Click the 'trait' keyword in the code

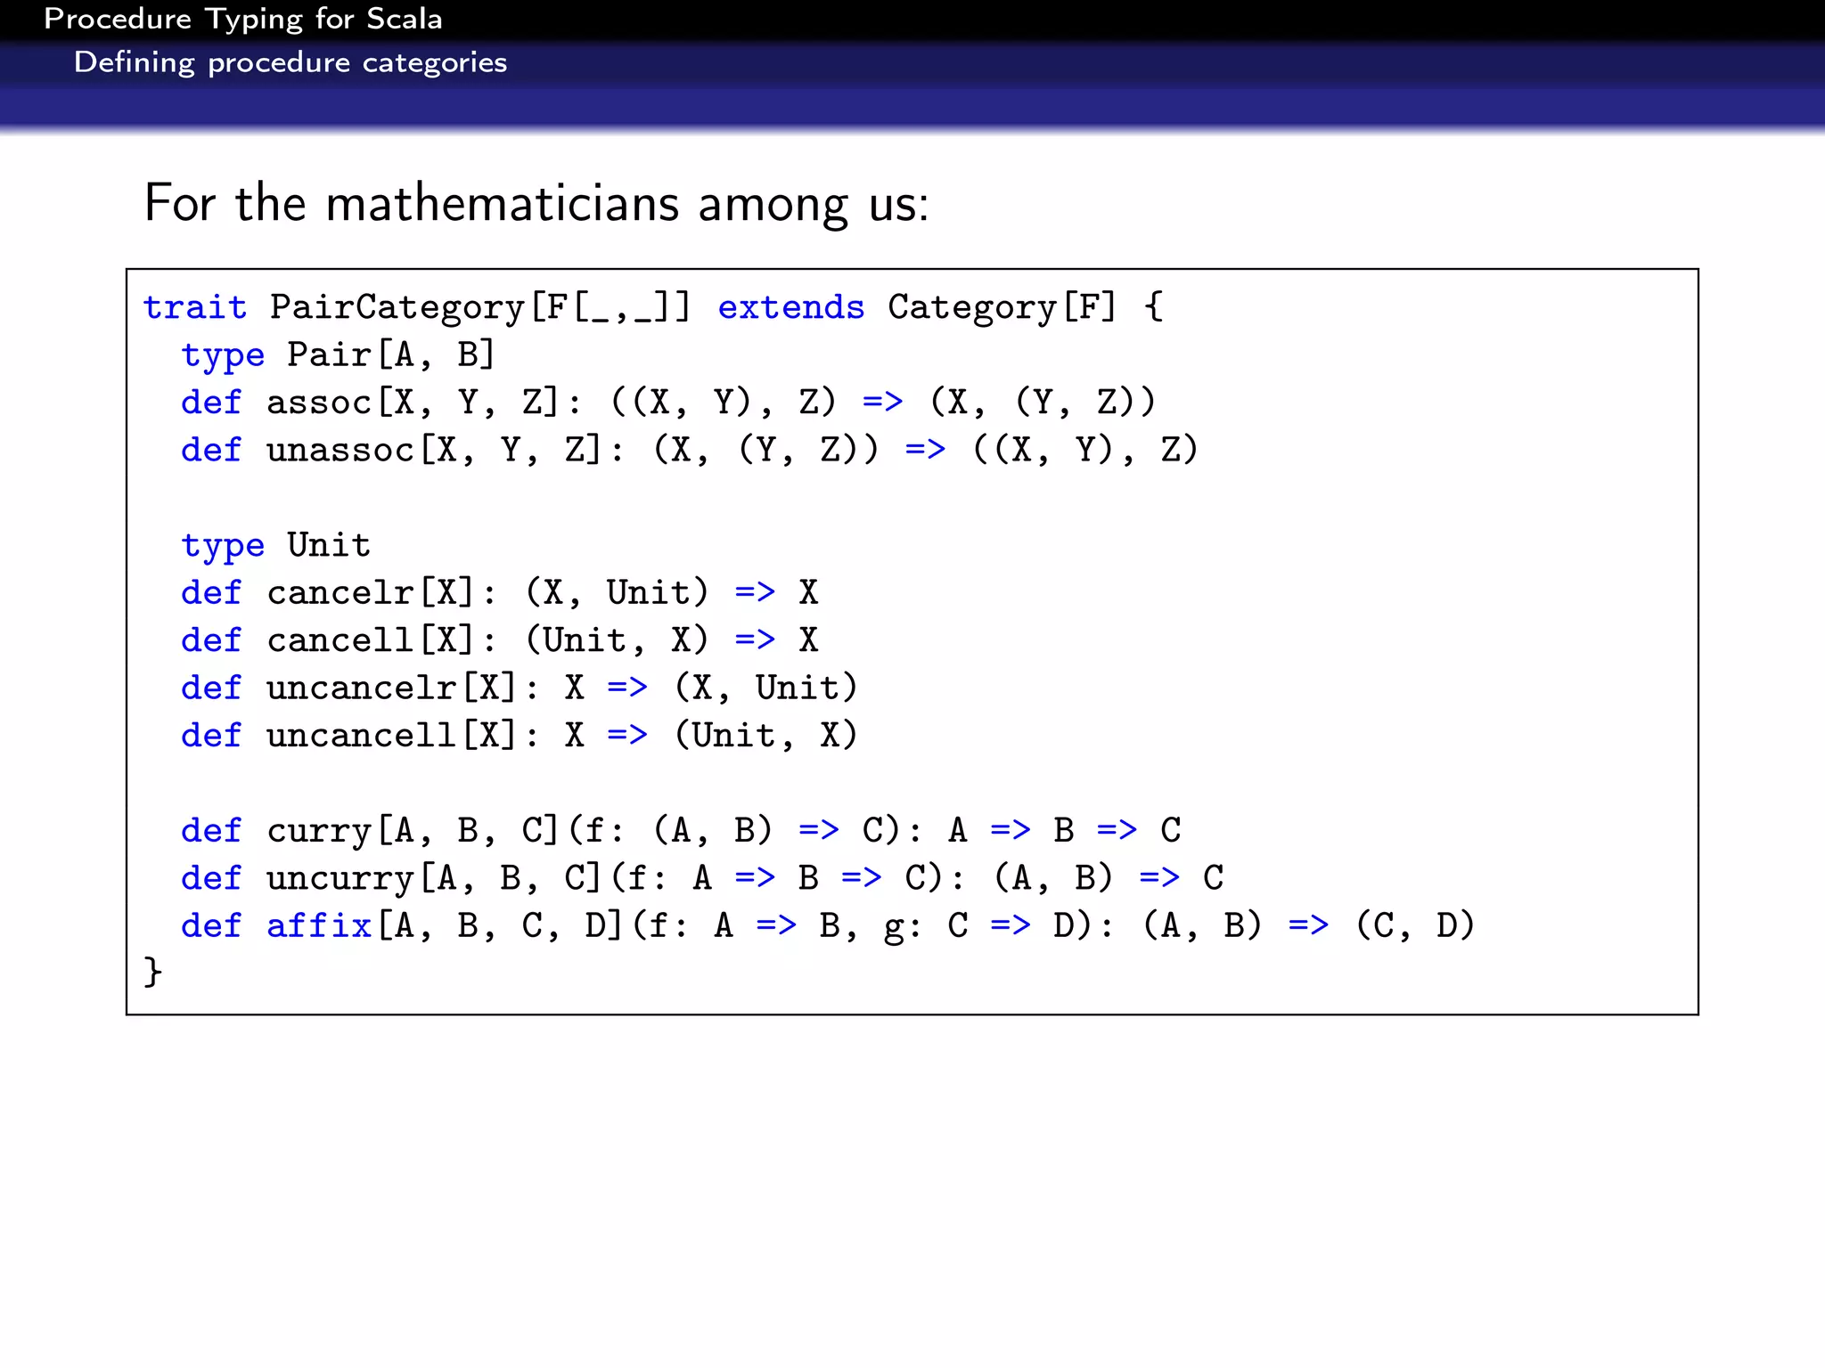pyautogui.click(x=194, y=307)
